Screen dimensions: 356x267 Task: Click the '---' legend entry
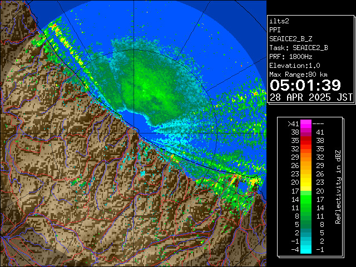click(318, 124)
